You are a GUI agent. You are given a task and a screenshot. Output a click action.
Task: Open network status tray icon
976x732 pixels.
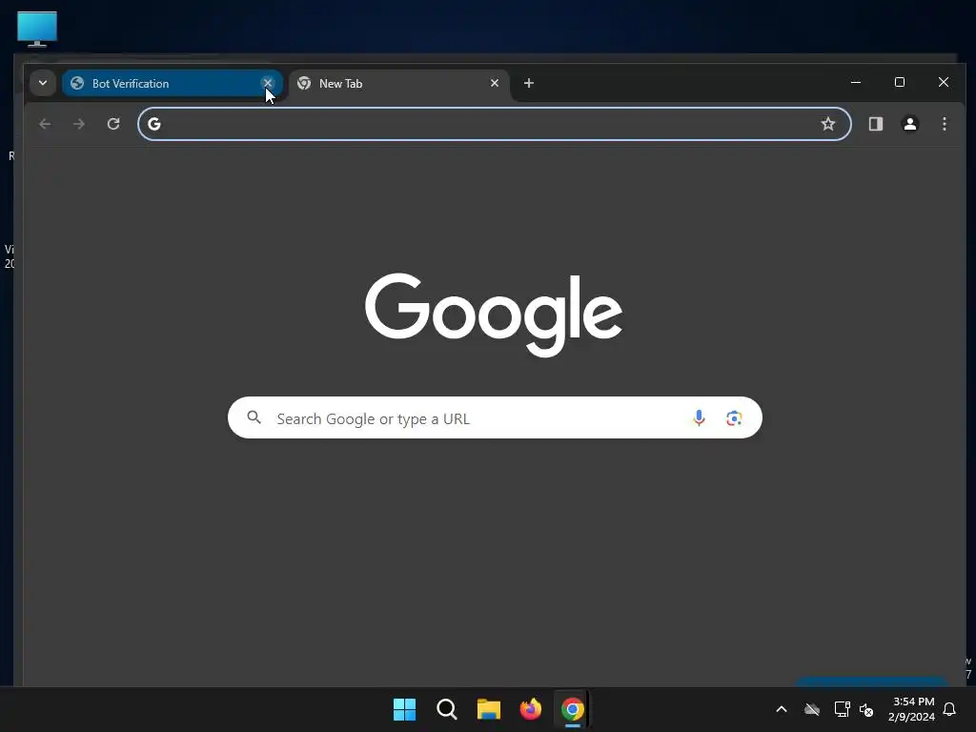pos(843,709)
